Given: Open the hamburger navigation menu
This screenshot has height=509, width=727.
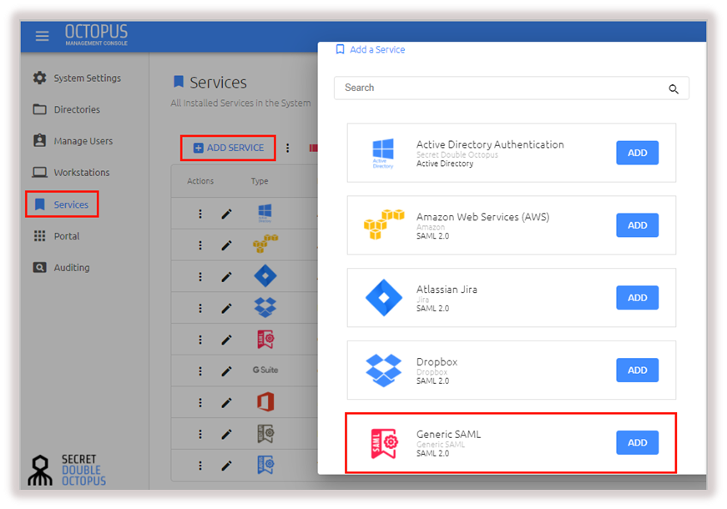Looking at the screenshot, I should [x=43, y=36].
